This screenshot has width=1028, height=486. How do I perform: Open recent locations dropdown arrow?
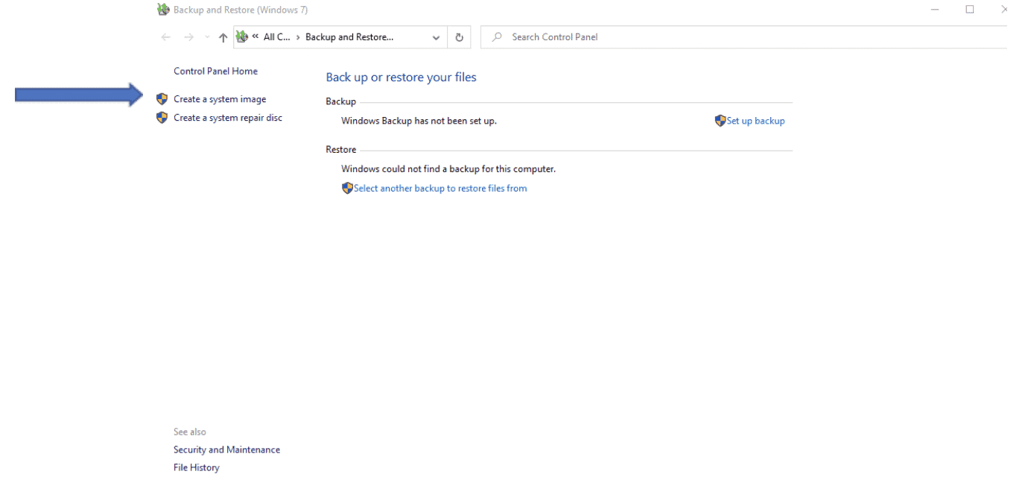[x=207, y=37]
